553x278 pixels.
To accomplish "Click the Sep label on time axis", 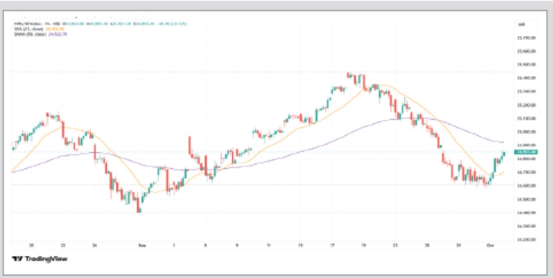I will 141,245.
